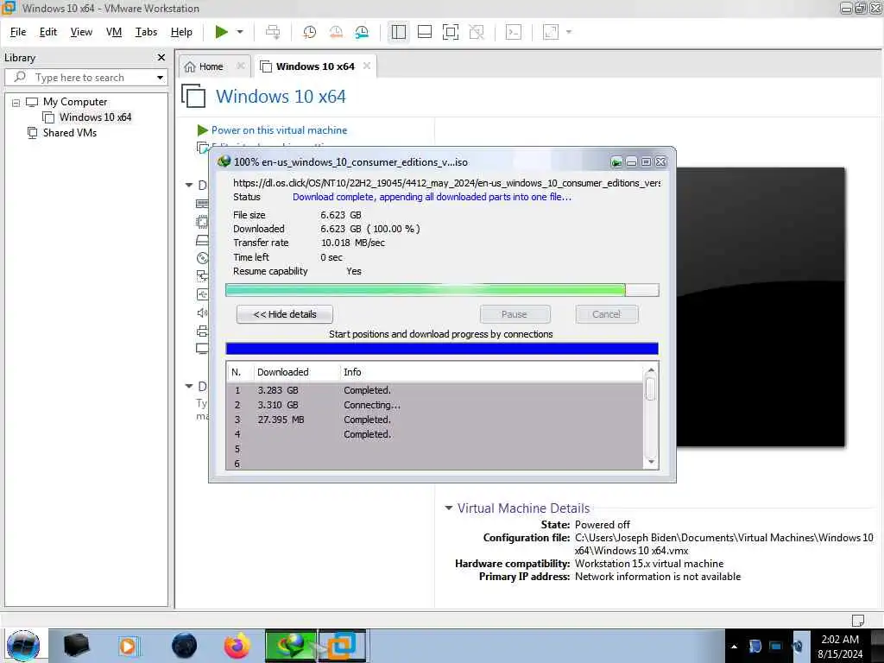Click the Sound Card speaker icon

click(x=202, y=313)
